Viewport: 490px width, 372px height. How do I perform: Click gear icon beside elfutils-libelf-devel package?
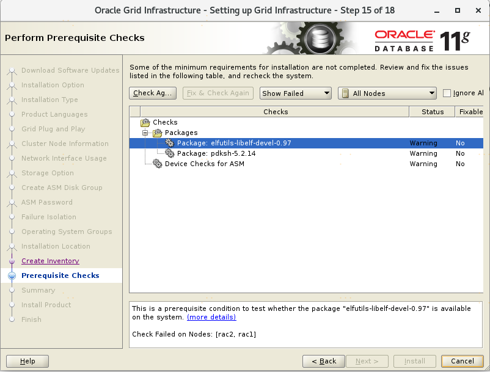point(170,143)
